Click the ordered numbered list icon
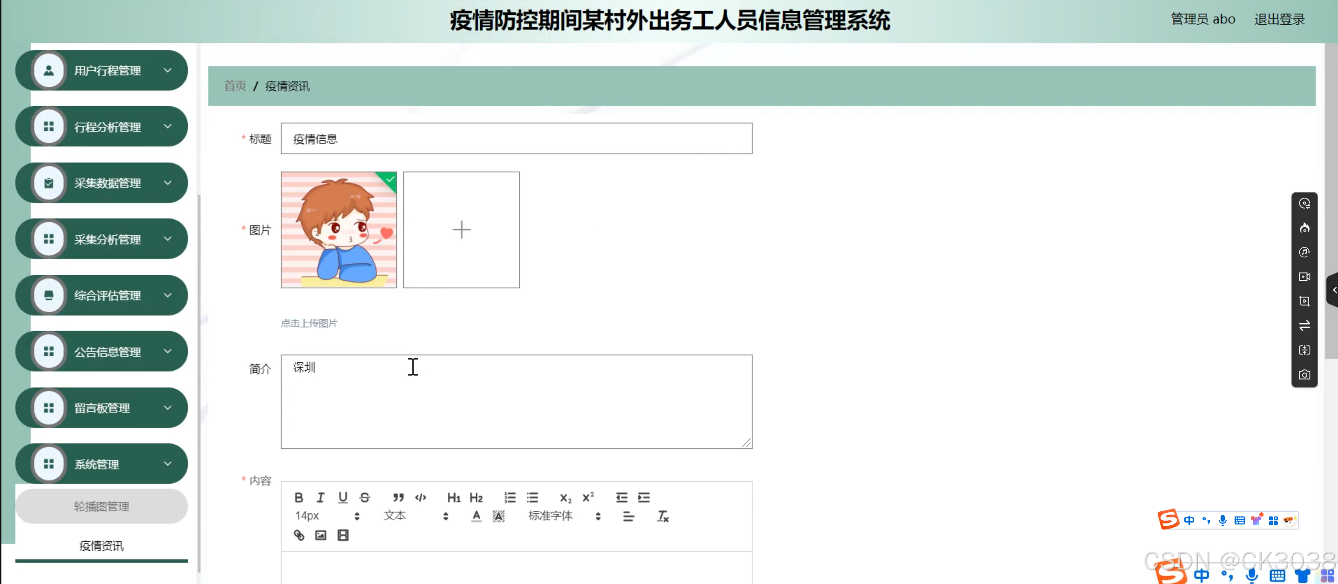1338x584 pixels. click(510, 497)
